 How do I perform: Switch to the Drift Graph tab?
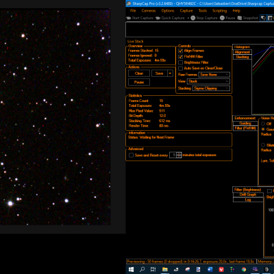tap(248, 195)
